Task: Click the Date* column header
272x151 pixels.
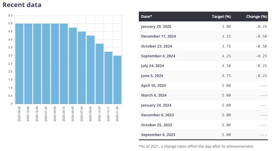Action: pyautogui.click(x=147, y=17)
